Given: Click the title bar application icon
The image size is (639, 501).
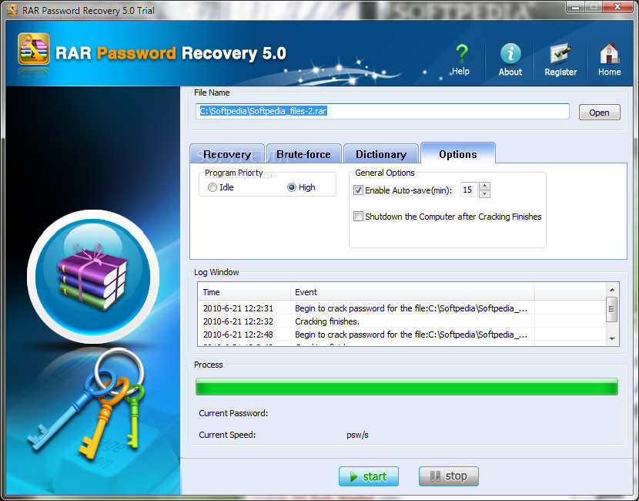Looking at the screenshot, I should [x=12, y=10].
